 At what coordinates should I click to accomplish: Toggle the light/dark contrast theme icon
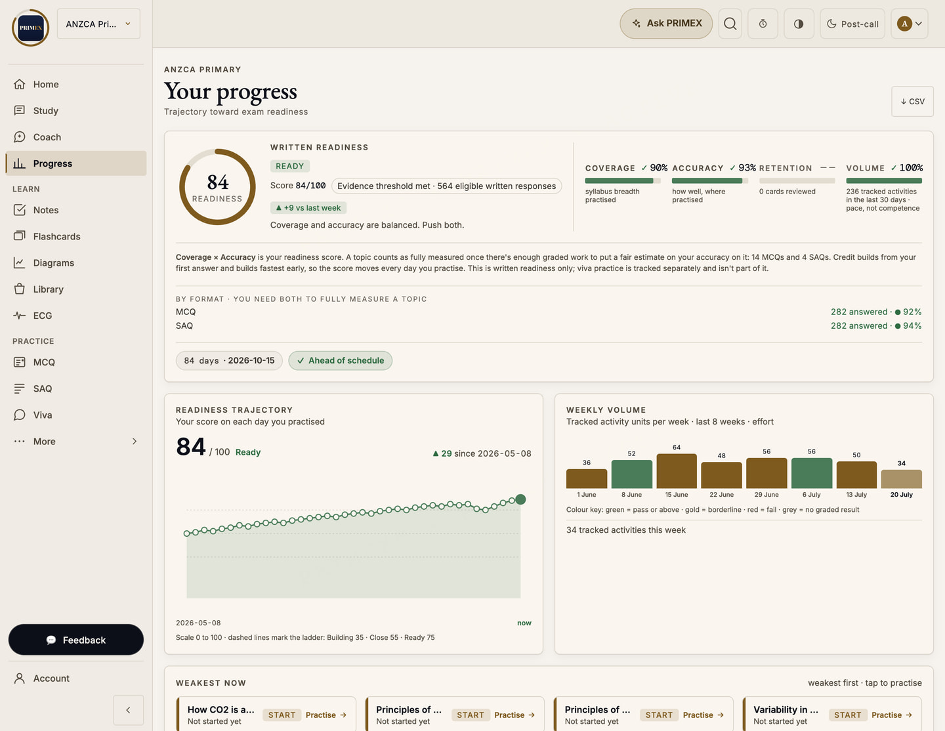[799, 24]
